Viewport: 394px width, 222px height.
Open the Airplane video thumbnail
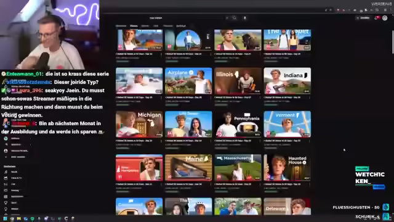tap(188, 81)
